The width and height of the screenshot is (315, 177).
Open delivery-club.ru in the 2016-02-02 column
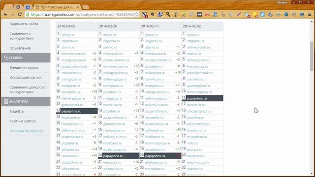pos(198,47)
